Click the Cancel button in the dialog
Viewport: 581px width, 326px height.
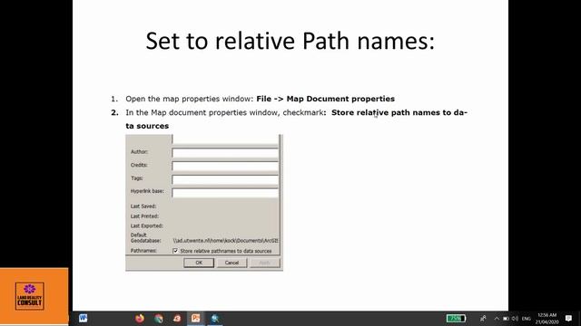(231, 263)
